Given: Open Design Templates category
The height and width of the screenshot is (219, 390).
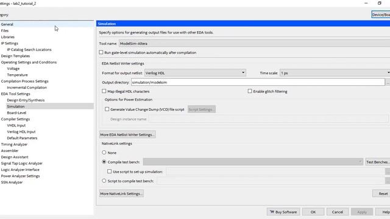Looking at the screenshot, I should [15, 56].
